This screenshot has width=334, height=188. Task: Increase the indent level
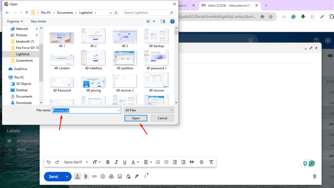183,162
